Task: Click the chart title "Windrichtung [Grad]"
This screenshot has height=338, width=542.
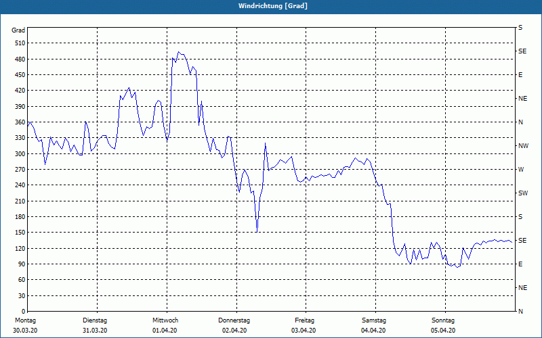Action: [x=273, y=6]
